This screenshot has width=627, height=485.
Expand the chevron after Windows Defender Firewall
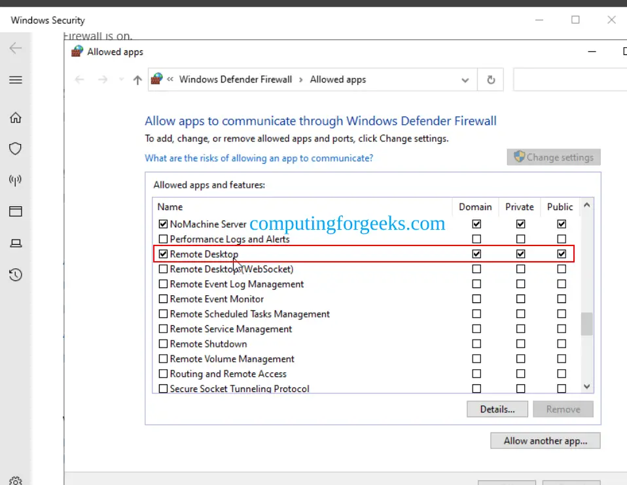tap(300, 80)
